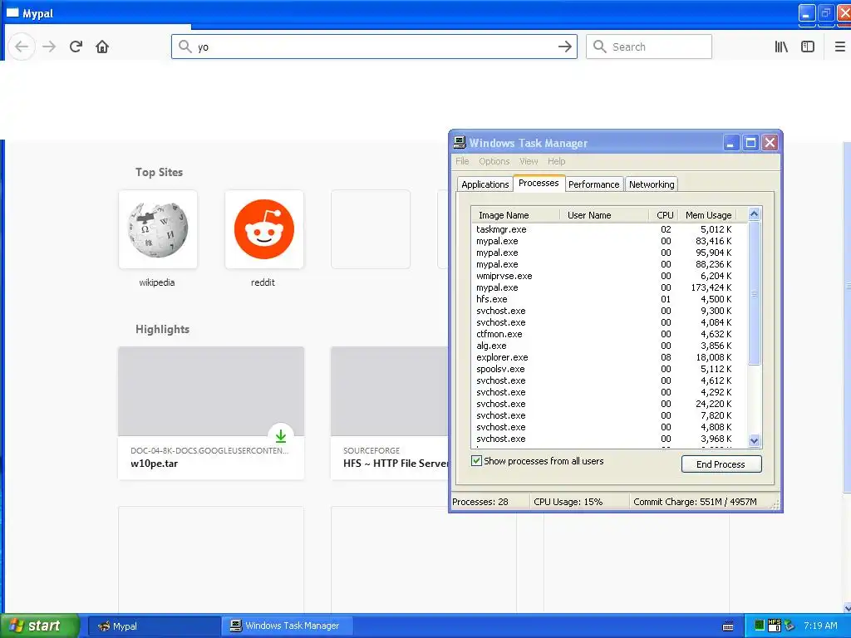The width and height of the screenshot is (851, 638).
Task: Select the Processes tab
Action: (x=539, y=184)
